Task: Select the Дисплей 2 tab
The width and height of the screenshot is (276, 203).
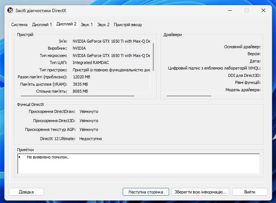Action: pyautogui.click(x=66, y=24)
